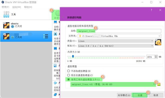The width and height of the screenshot is (165, 98).
Task: Maximize the VirtualBox manager window
Action: pos(151,2)
